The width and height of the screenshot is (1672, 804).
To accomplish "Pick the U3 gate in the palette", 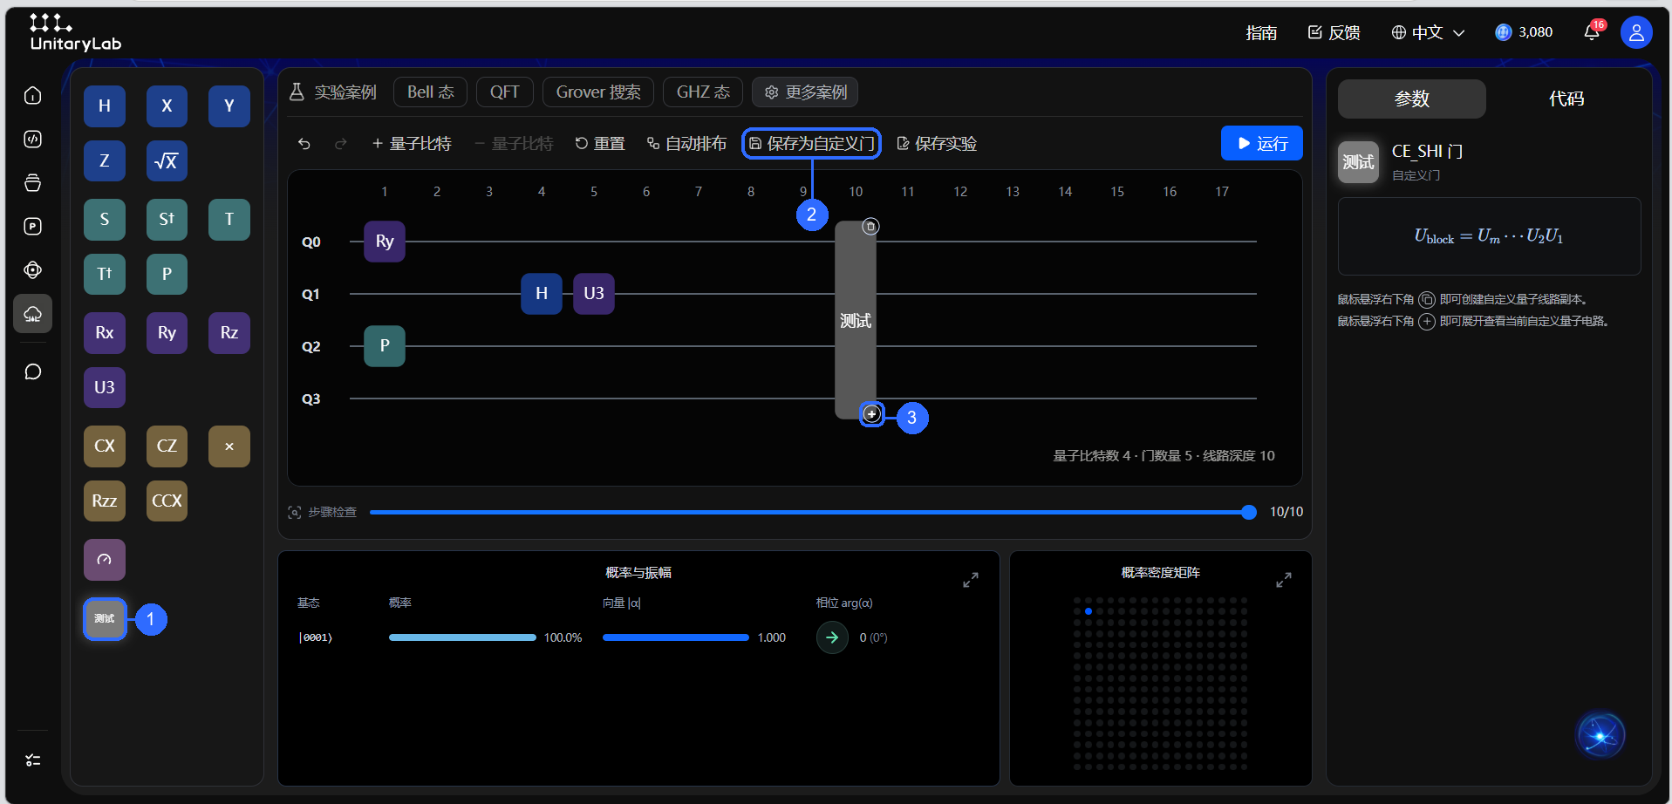I will pos(105,388).
